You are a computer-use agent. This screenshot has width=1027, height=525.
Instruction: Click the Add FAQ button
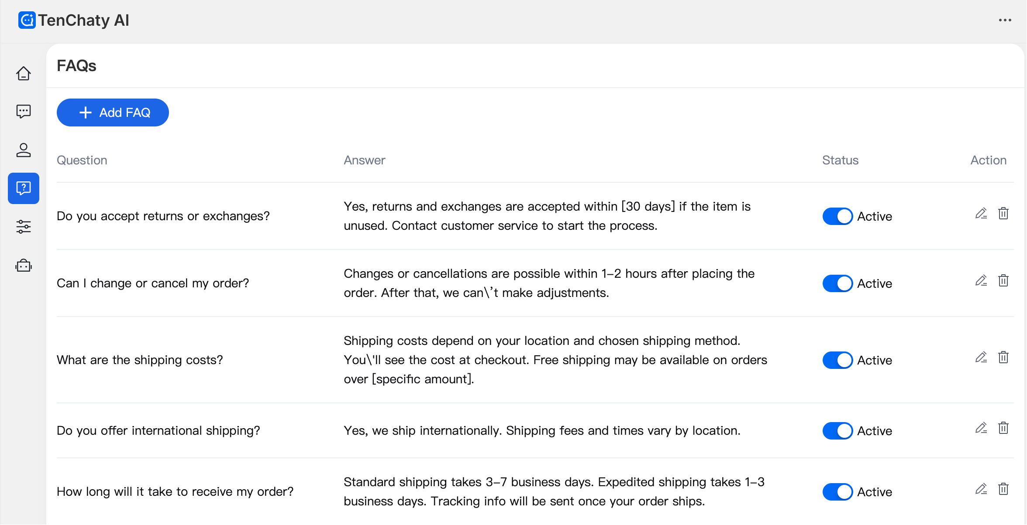pos(113,112)
